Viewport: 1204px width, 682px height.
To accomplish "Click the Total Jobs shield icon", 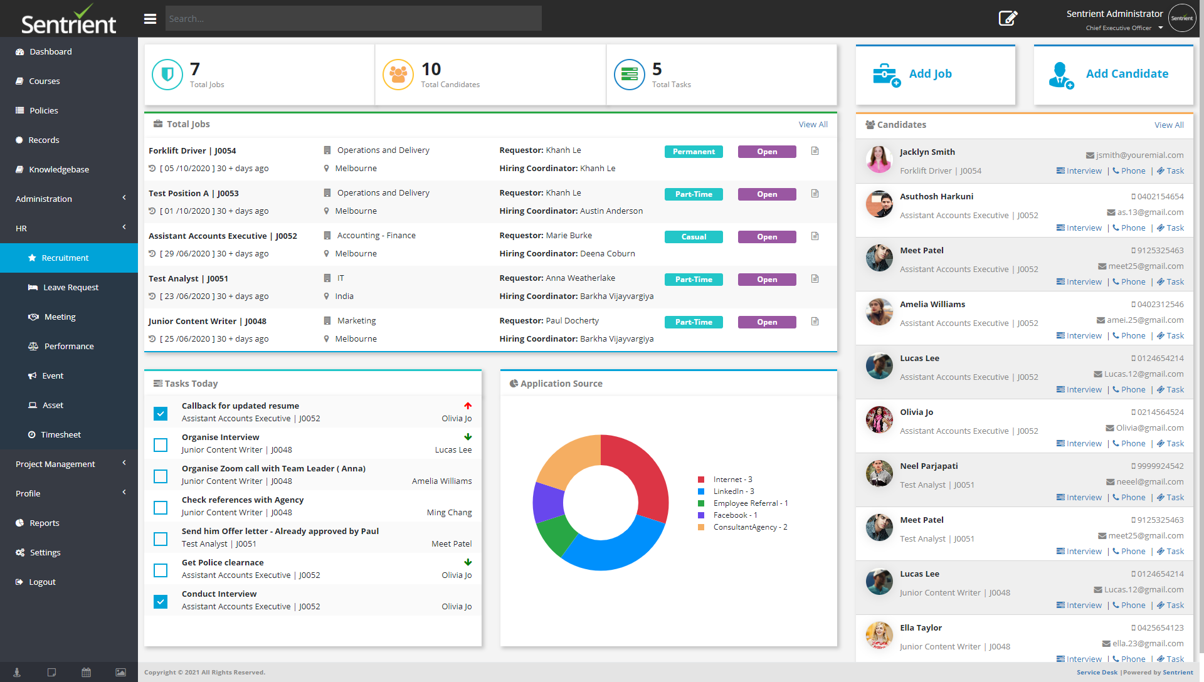I will tap(167, 75).
